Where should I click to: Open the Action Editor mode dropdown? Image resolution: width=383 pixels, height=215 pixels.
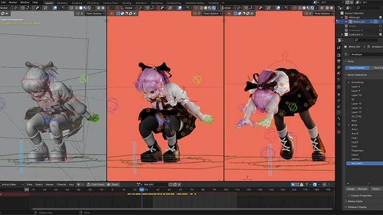click(x=12, y=185)
